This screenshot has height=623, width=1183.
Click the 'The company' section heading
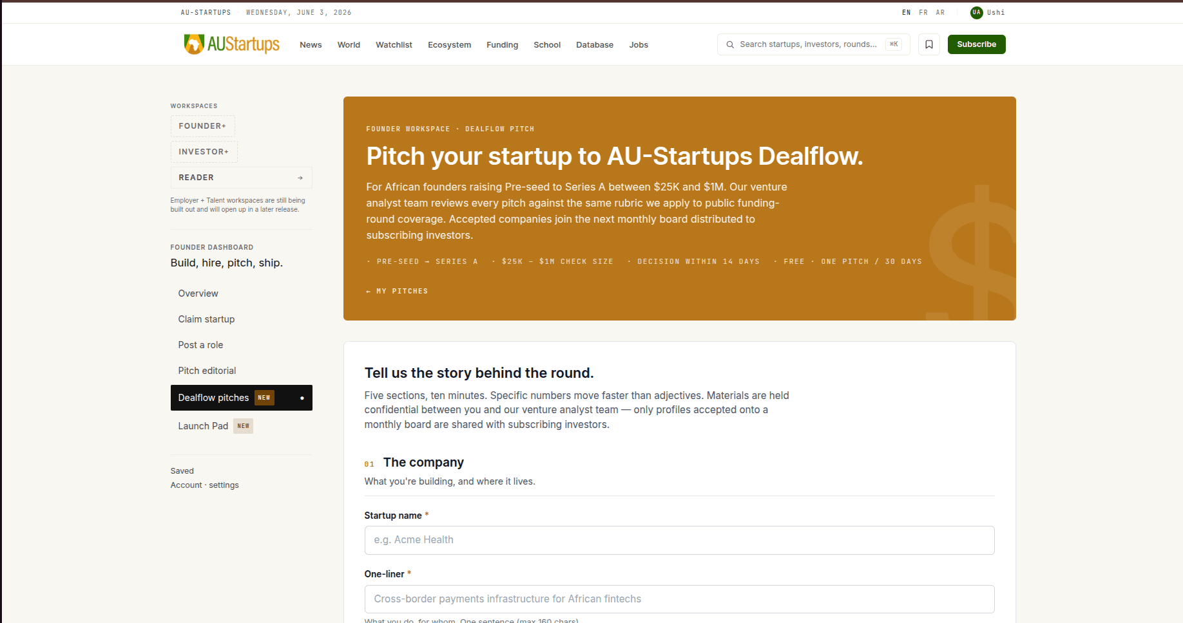pyautogui.click(x=423, y=462)
